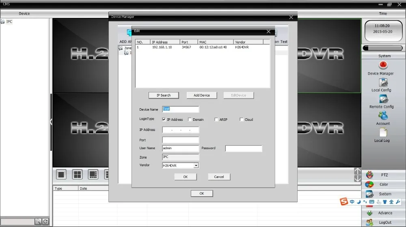Click the refresh icon in device search
This screenshot has width=406, height=227.
point(45,221)
